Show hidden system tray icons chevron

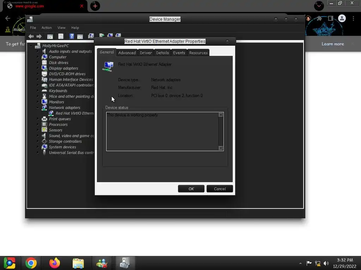coord(300,263)
